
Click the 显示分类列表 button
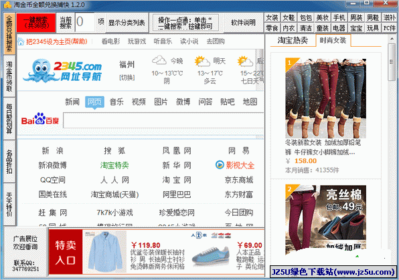click(x=127, y=23)
